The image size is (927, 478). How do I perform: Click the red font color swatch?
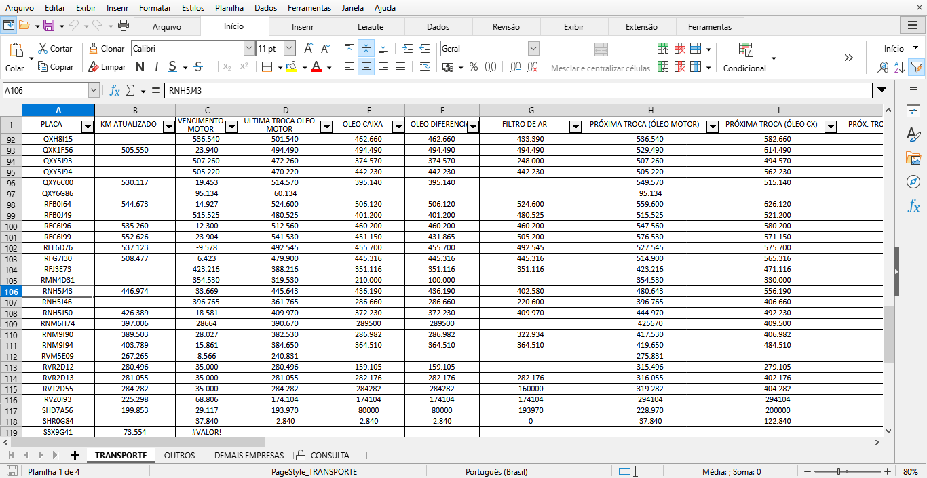tap(316, 67)
